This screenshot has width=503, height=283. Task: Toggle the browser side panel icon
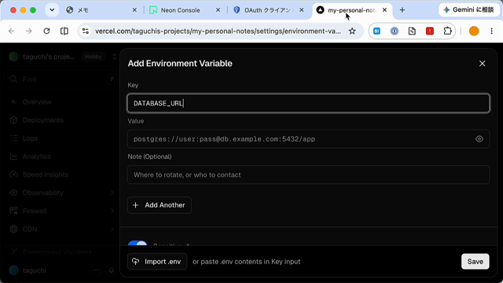[64, 31]
